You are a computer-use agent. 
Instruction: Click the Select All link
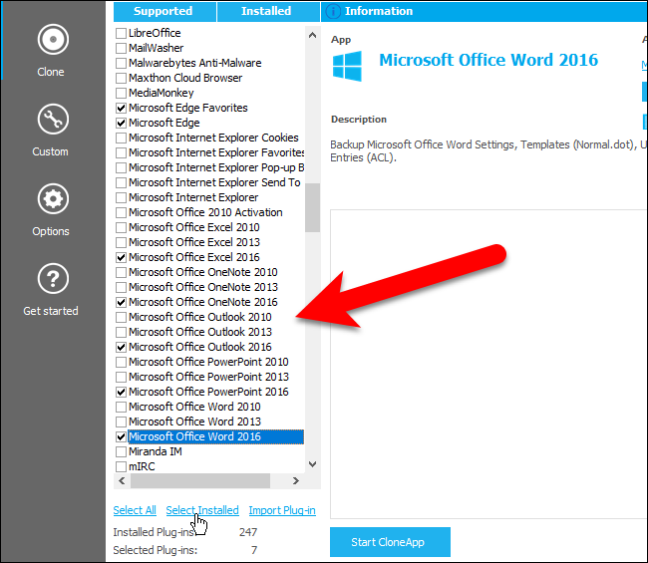click(135, 510)
